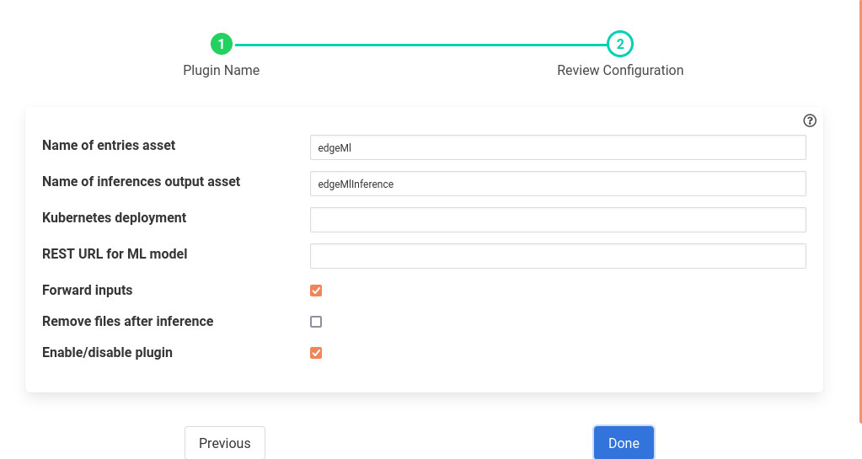
Task: Uncheck the Enable/disable plugin checkbox
Action: point(316,353)
